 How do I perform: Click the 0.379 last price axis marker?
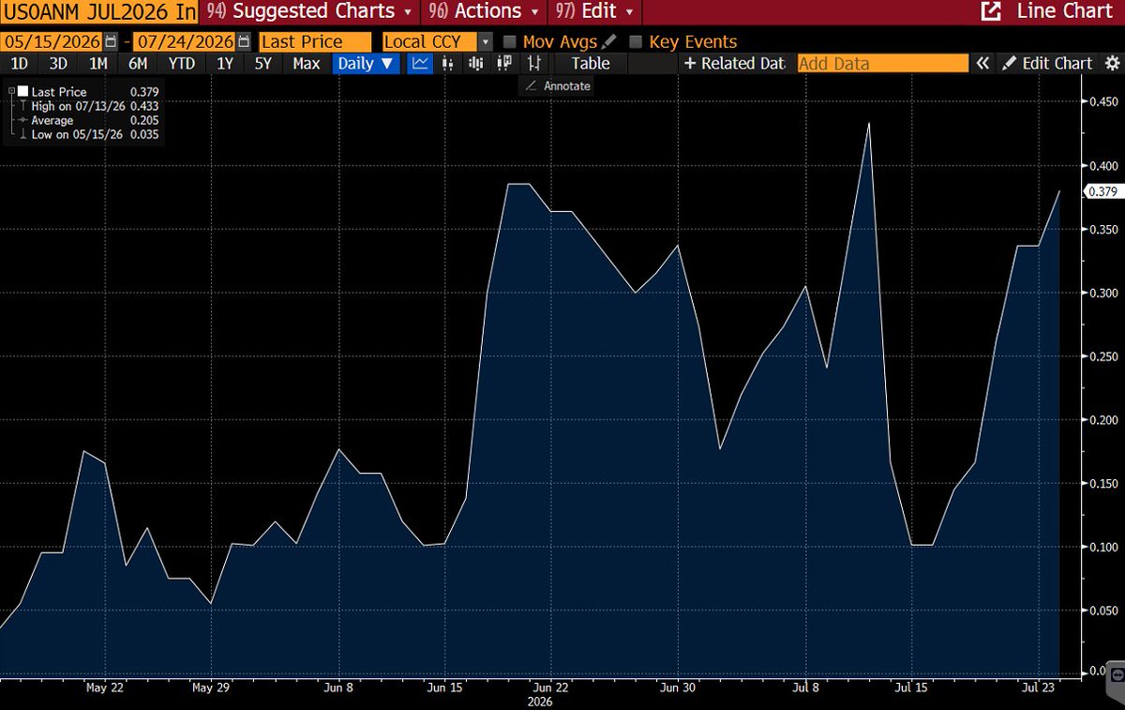1101,191
